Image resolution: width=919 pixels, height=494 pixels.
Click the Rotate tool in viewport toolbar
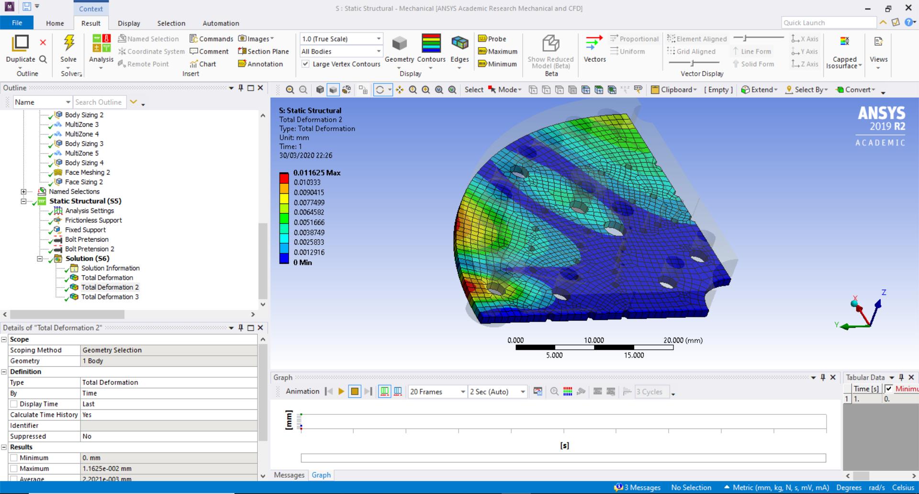tap(380, 90)
